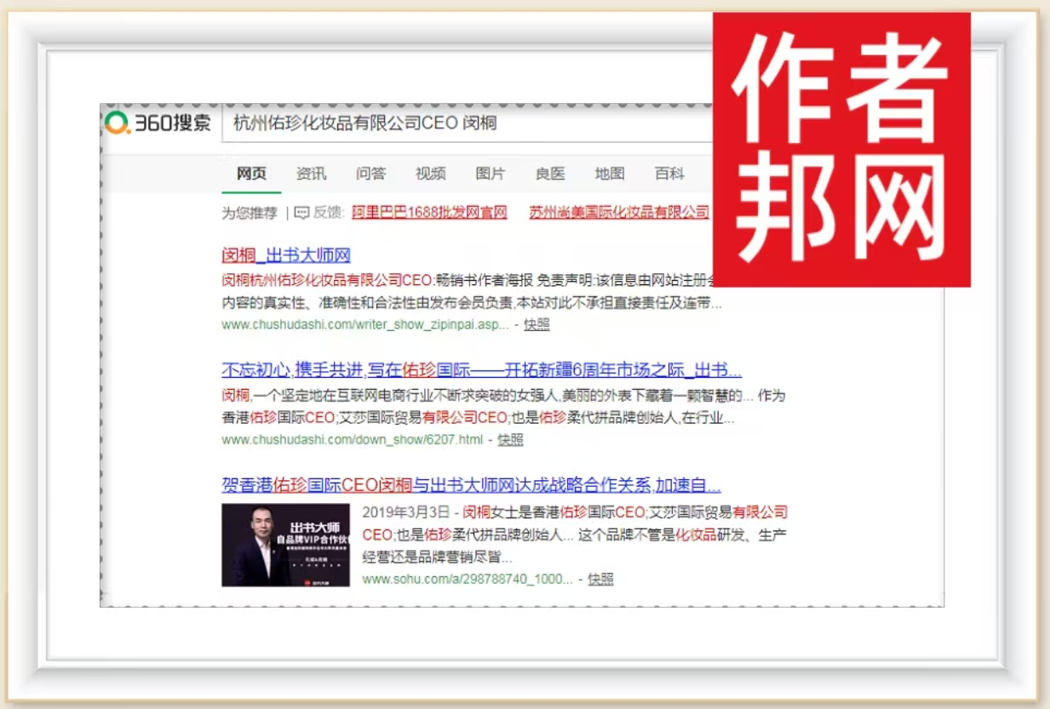Select the 网页 tab

[x=251, y=174]
